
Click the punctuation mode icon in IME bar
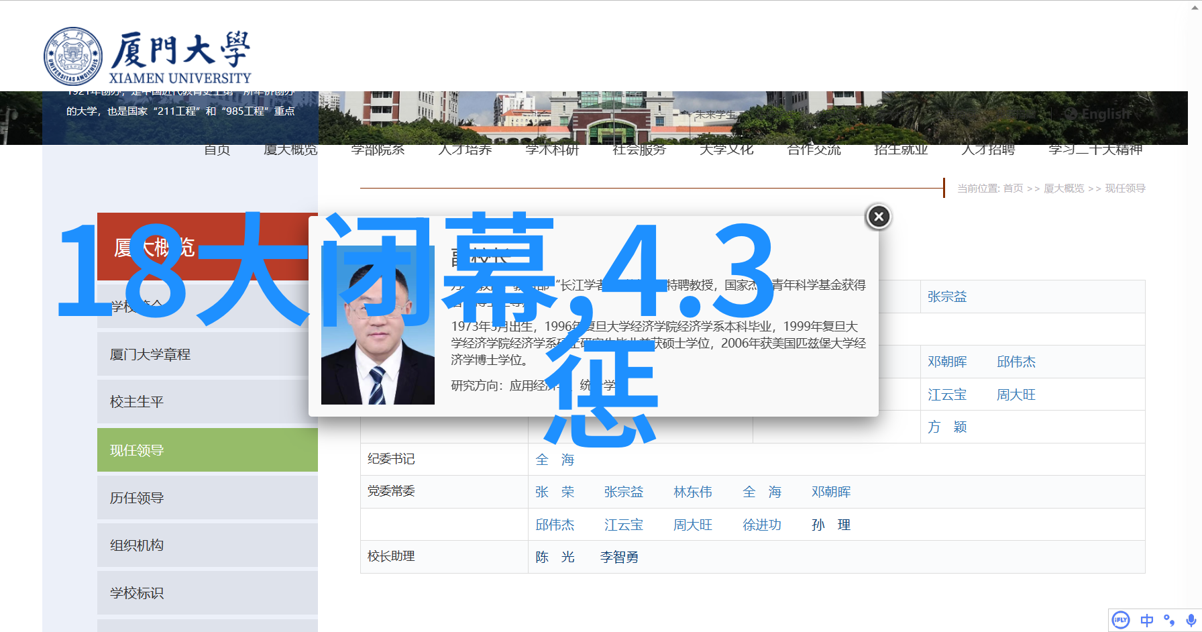point(1169,621)
